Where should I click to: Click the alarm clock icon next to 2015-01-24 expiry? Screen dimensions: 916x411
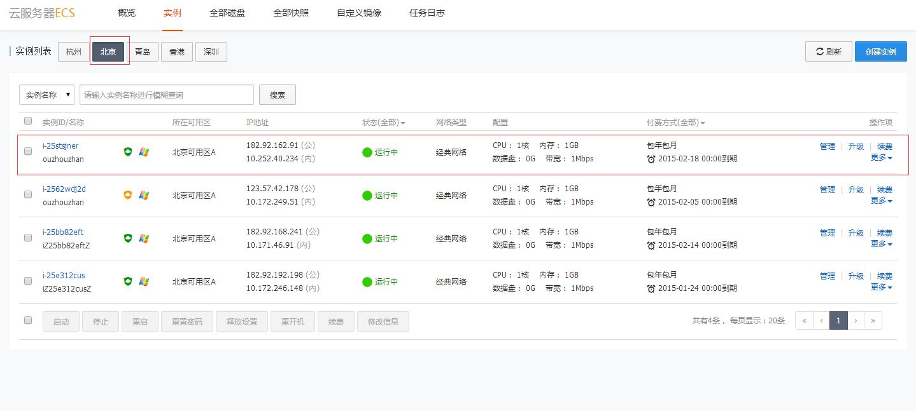[x=650, y=288]
